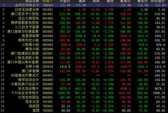Select code 306002 cell
168x113 pixels.
[48, 93]
